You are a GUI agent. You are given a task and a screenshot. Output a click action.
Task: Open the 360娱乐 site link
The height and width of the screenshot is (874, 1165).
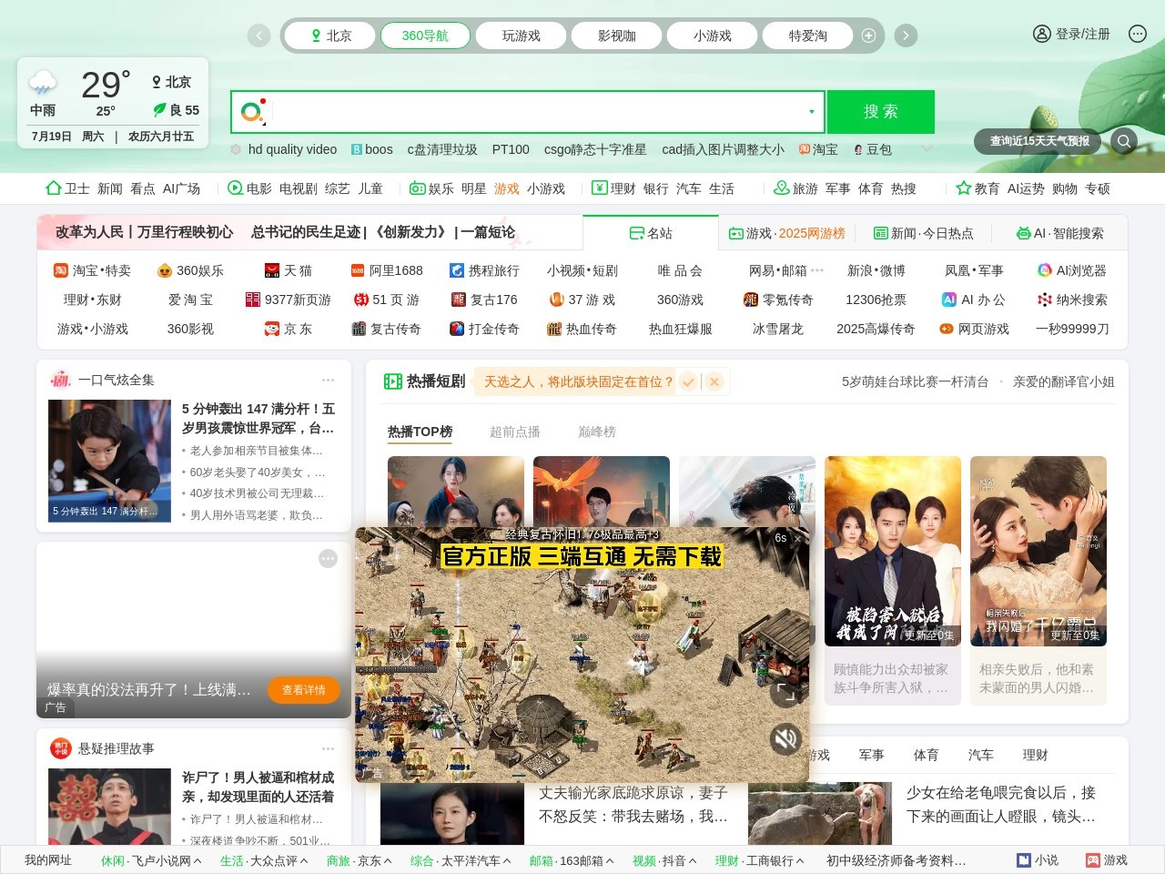190,270
